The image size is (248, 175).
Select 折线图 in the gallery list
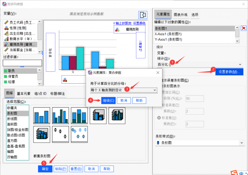pyautogui.click(x=18, y=119)
